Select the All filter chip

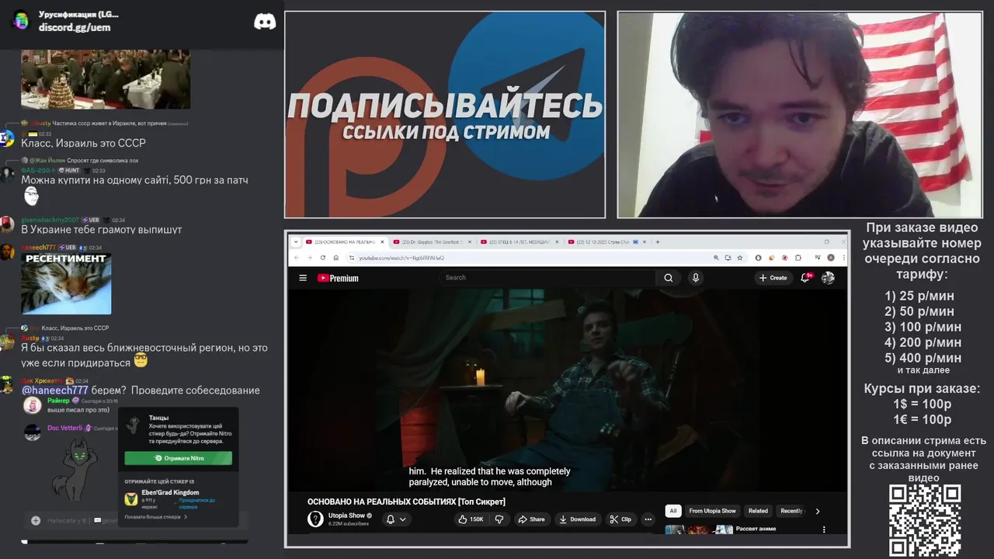pos(673,511)
